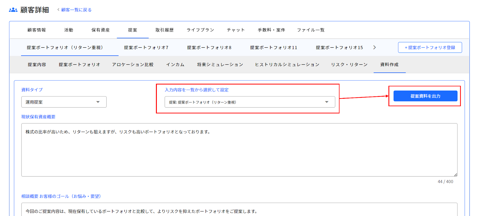Screen dimensions: 478x216
Task: Click the resize handle of 現状保有資産概要 textarea
Action: tap(455, 175)
